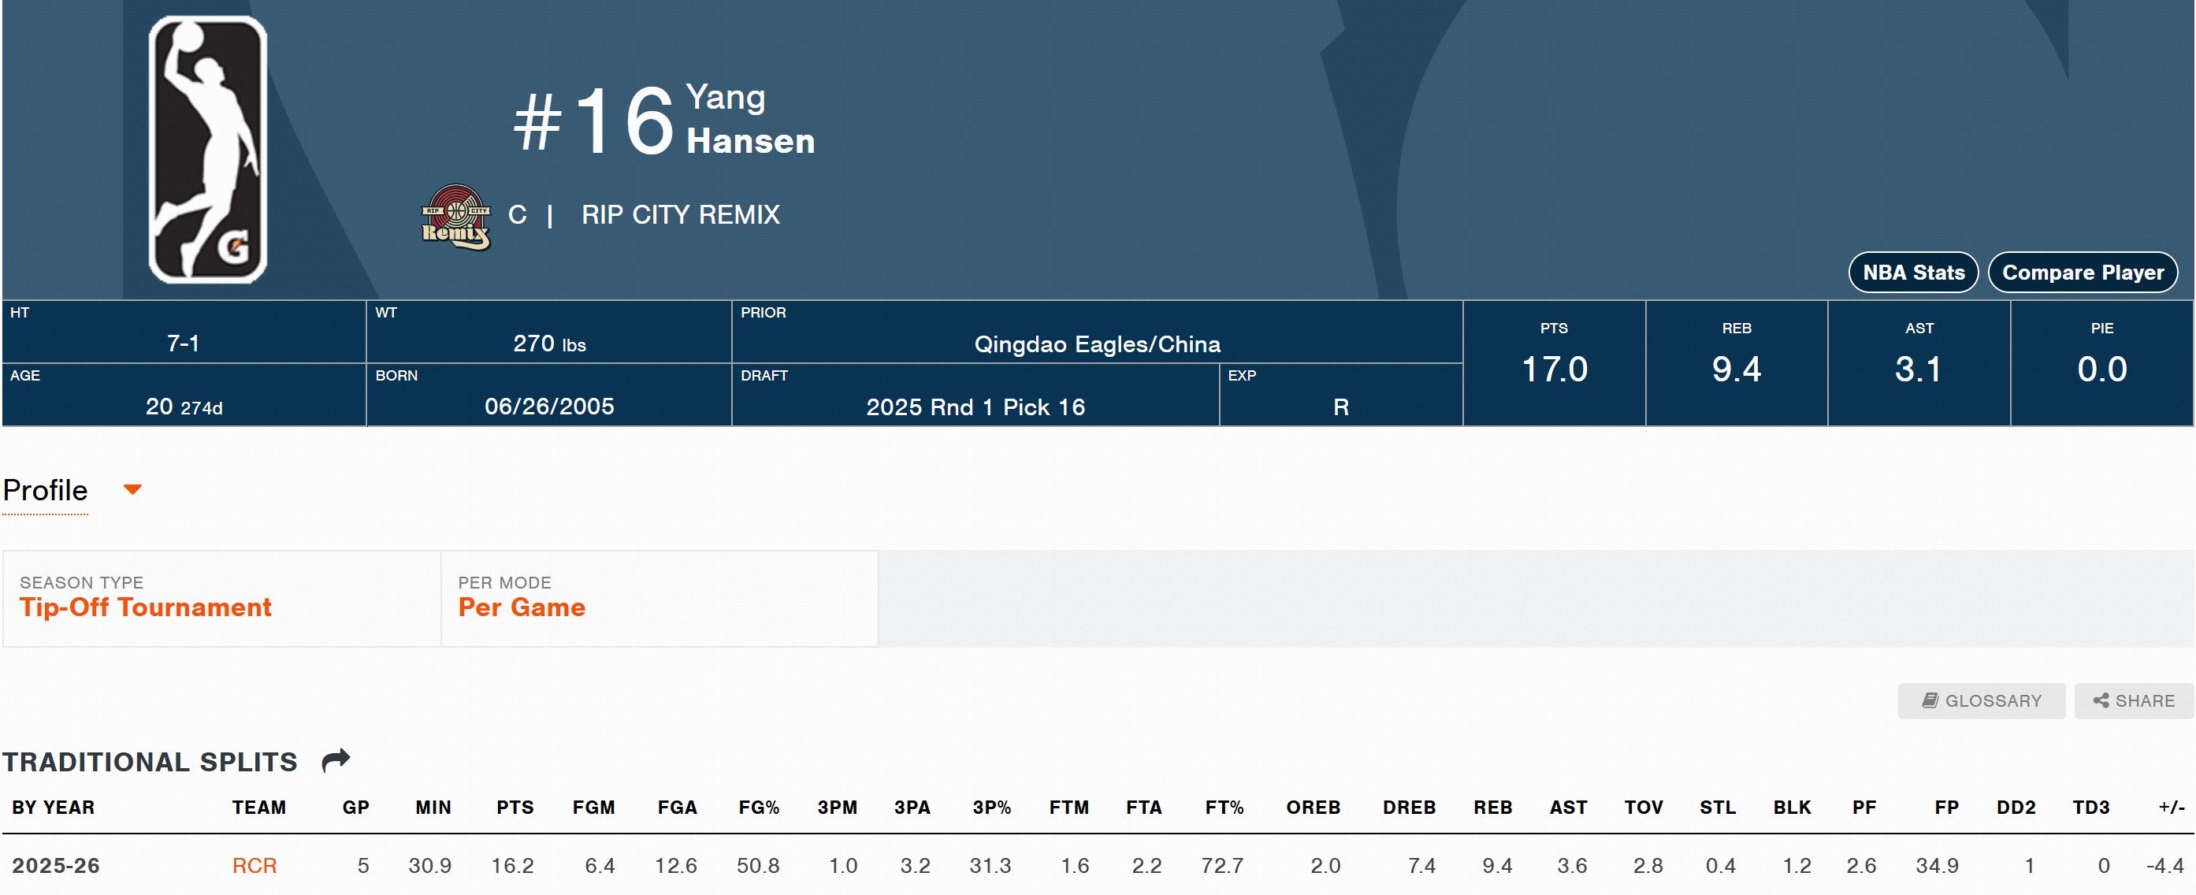Sort the table by PTS column
Image resolution: width=2196 pixels, height=895 pixels.
(515, 808)
